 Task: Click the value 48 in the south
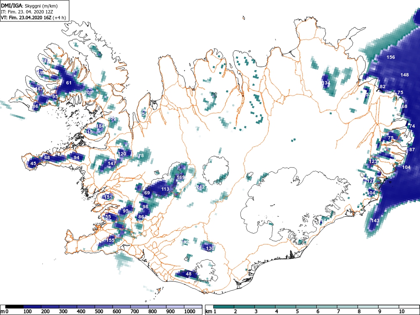point(189,274)
